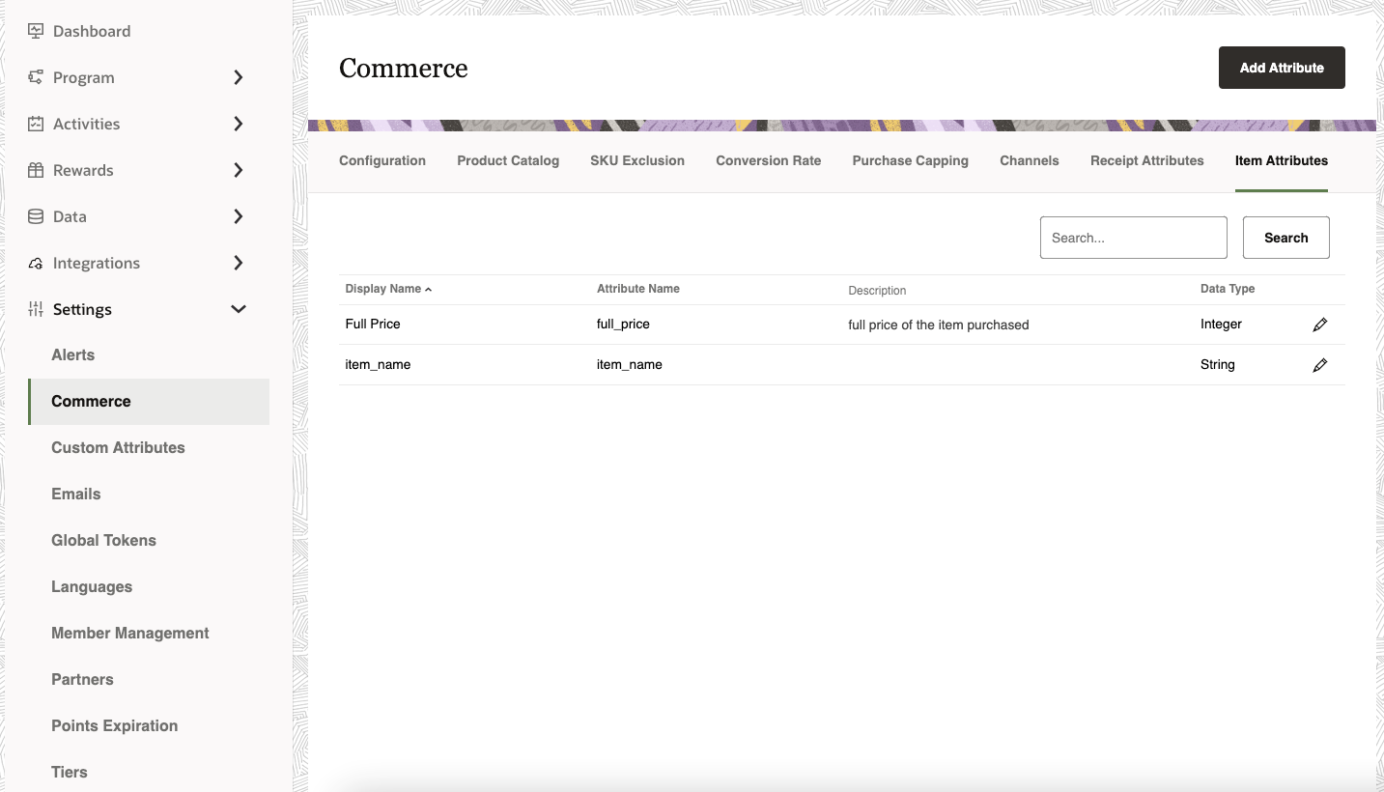Open the Receipt Attributes tab
Screen dimensions: 1384x792
pos(1146,160)
